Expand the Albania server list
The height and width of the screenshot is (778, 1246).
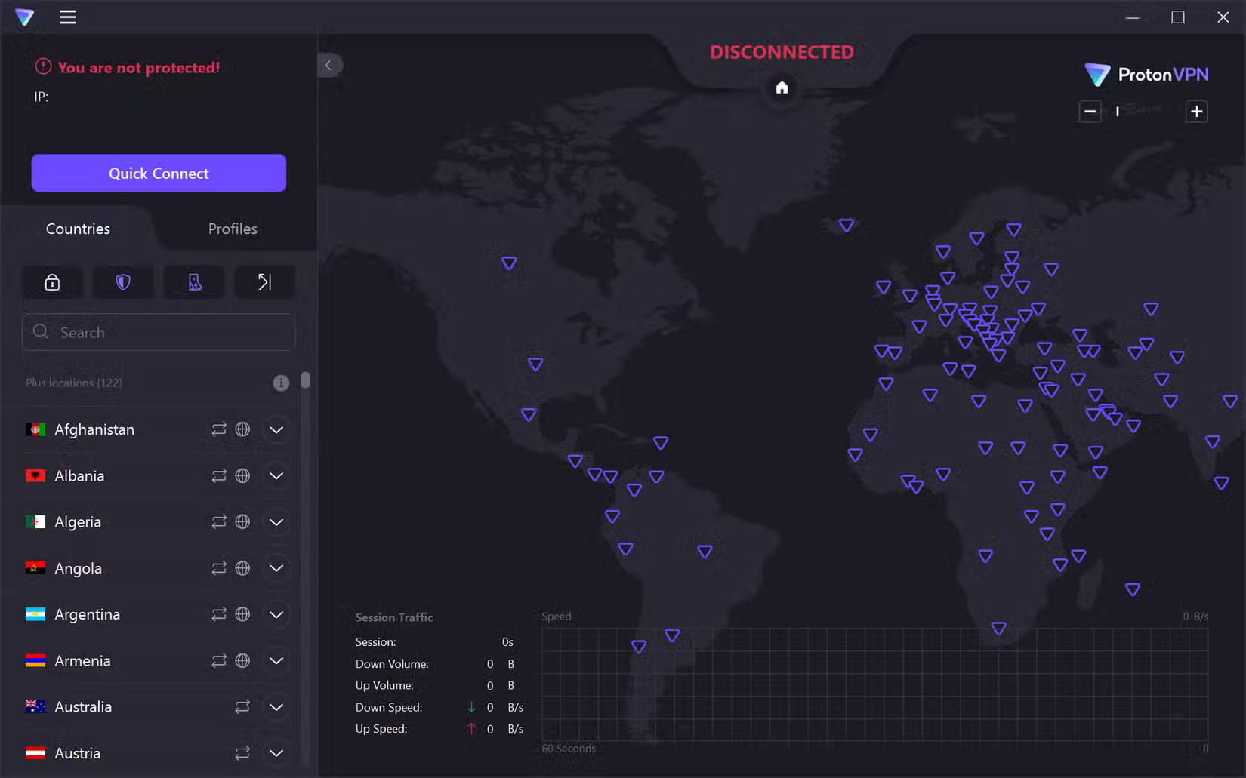tap(276, 476)
